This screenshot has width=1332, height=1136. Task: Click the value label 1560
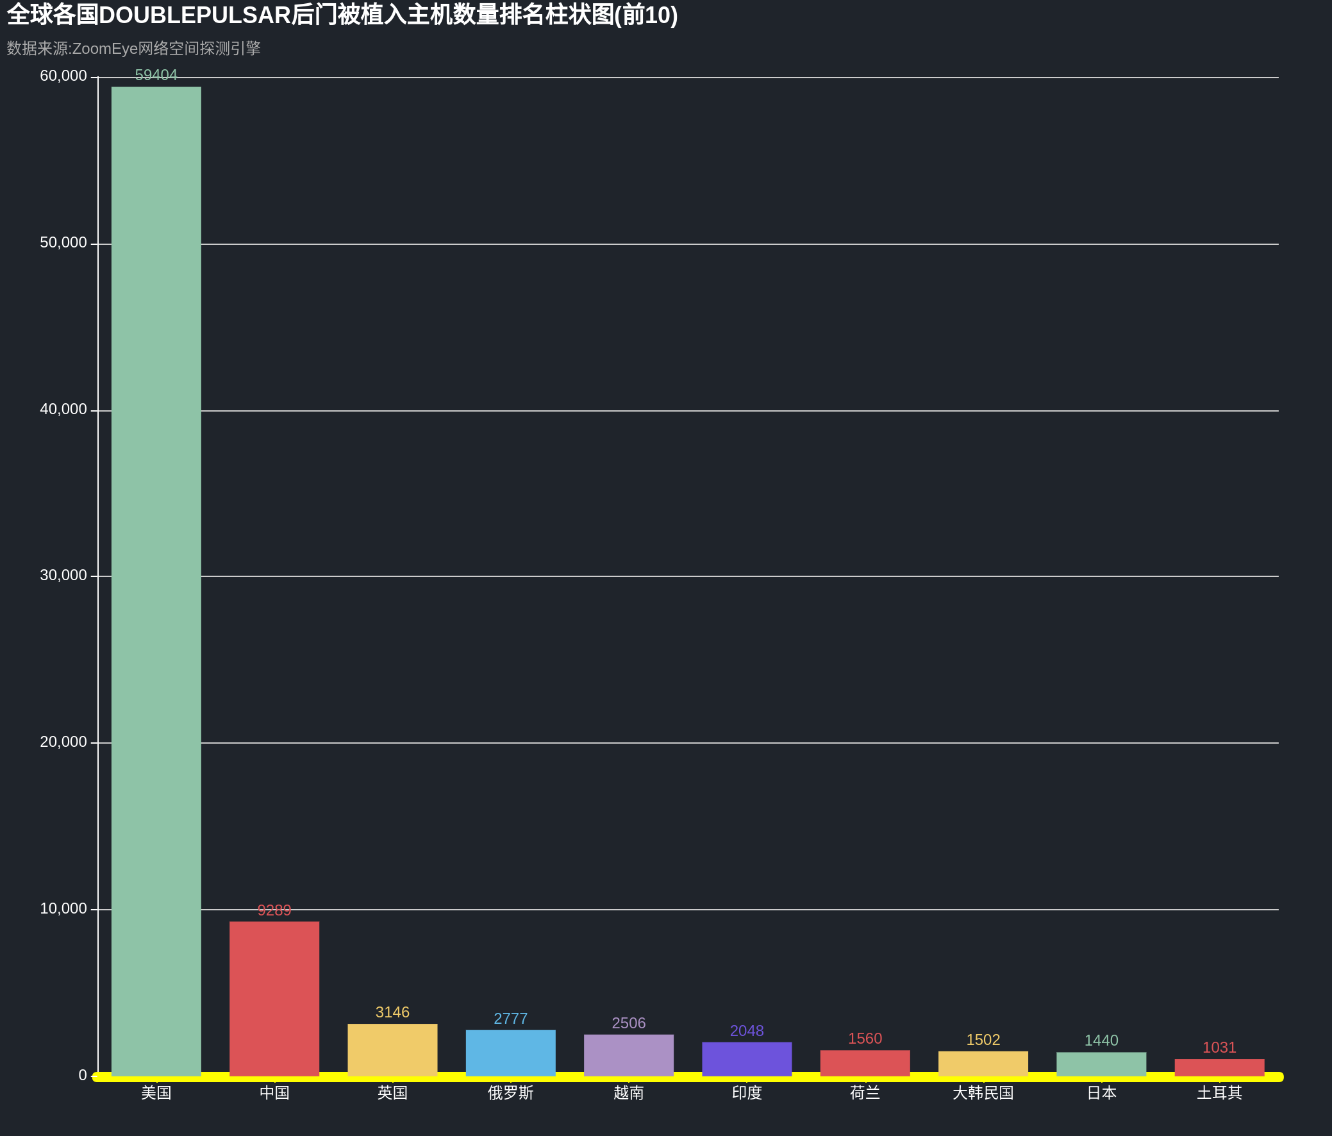(x=865, y=1039)
